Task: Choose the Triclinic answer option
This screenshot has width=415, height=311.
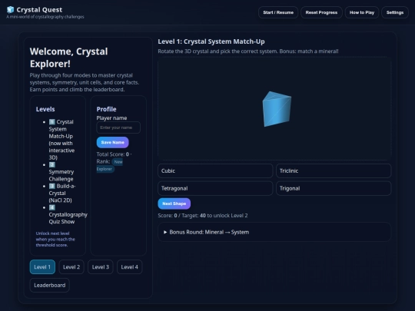Action: (334, 170)
